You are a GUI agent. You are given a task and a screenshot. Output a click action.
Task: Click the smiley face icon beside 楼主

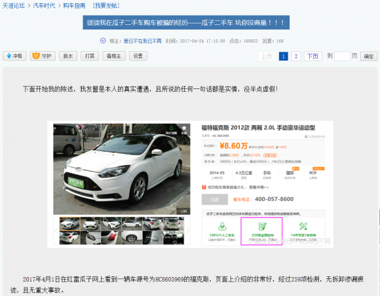[103, 41]
